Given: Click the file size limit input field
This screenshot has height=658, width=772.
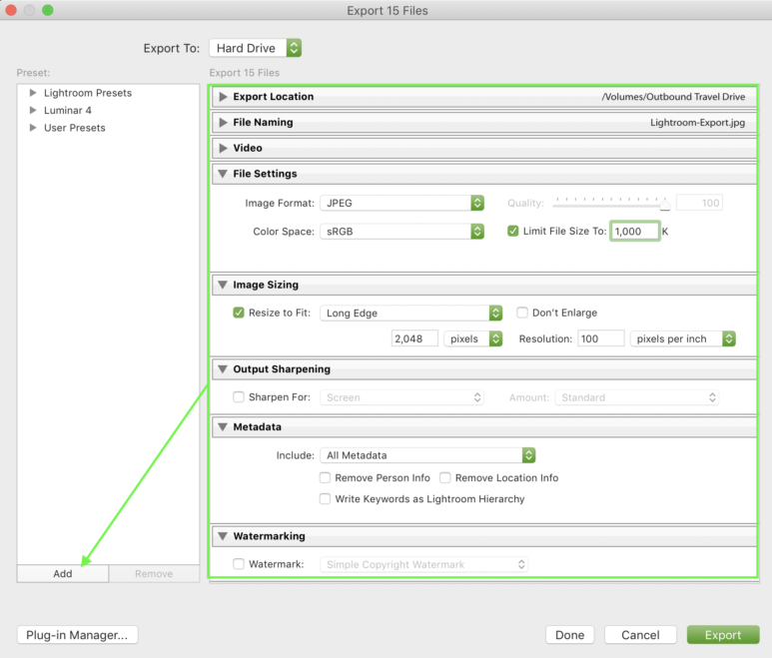Looking at the screenshot, I should click(634, 232).
